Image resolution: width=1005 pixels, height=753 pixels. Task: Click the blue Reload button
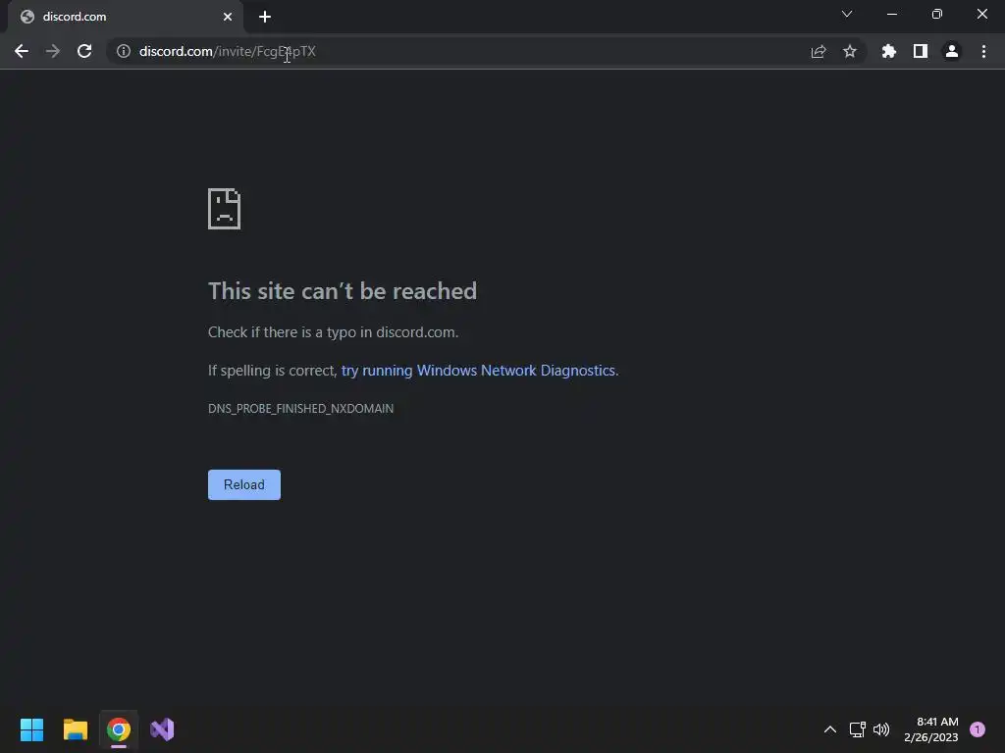pos(244,484)
